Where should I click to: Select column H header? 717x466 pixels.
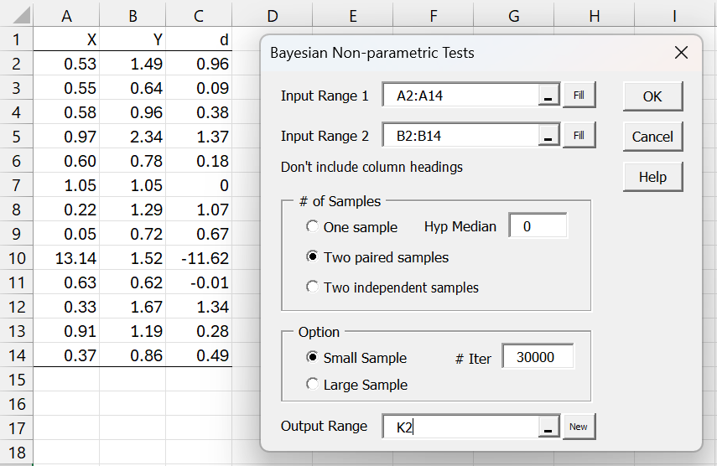[594, 16]
